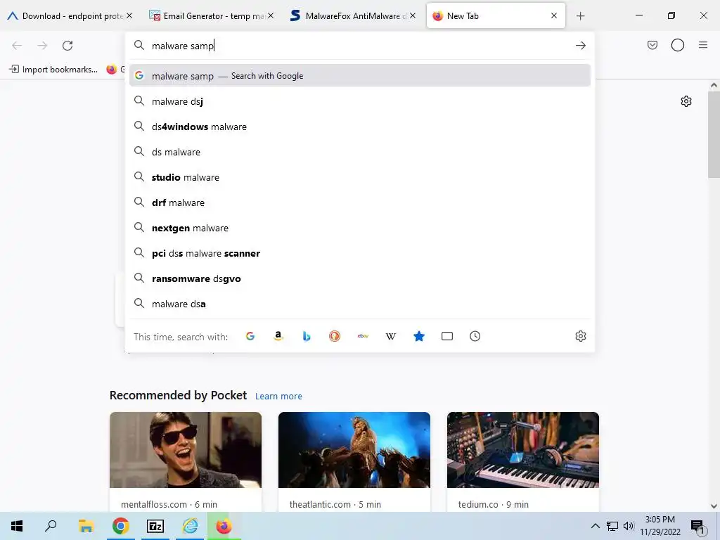Select suggestion 'ds malware'
Image resolution: width=720 pixels, height=540 pixels.
(359, 152)
